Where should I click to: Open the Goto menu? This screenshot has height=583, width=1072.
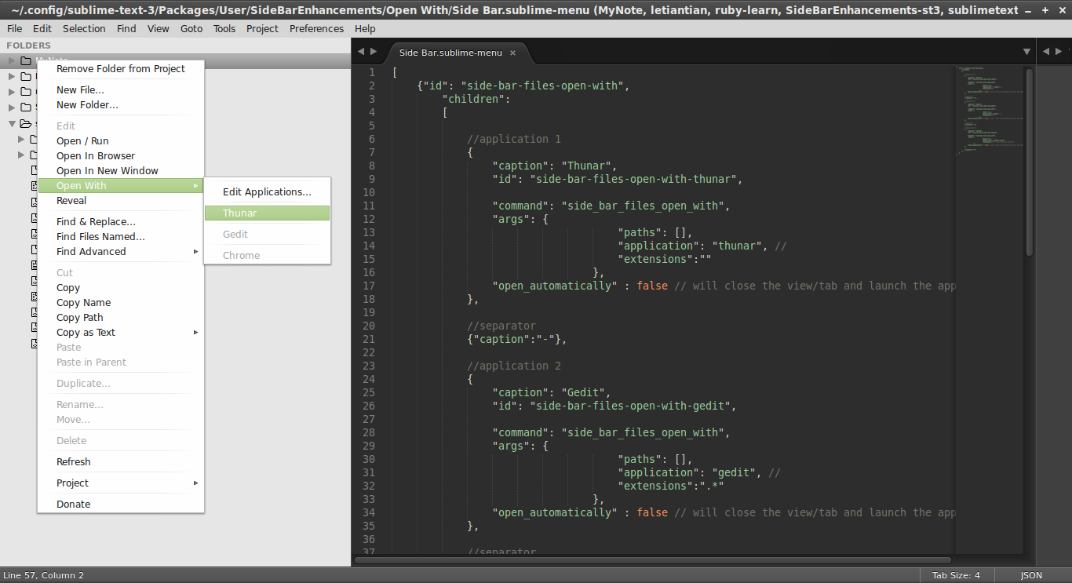pos(191,28)
